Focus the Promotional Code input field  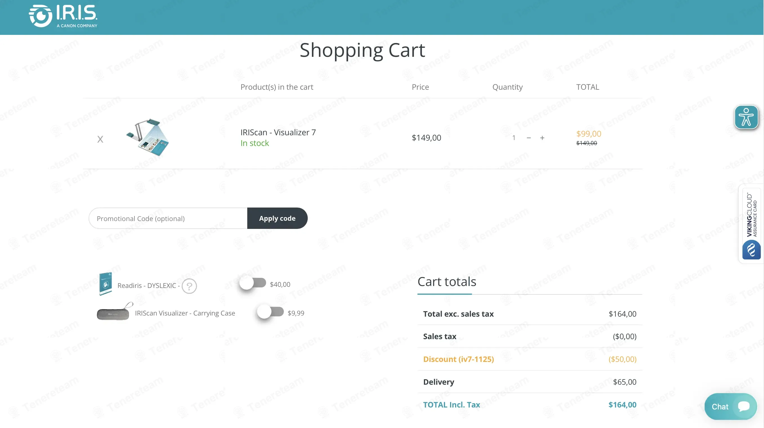coord(168,218)
